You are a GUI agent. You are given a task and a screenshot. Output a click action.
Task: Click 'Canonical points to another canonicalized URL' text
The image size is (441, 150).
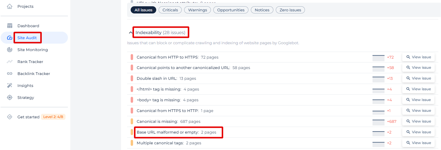coord(183,68)
